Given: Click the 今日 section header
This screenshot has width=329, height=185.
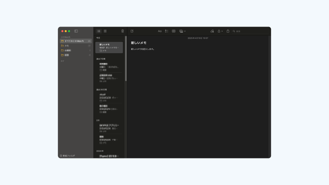Looking at the screenshot, I should point(98,38).
